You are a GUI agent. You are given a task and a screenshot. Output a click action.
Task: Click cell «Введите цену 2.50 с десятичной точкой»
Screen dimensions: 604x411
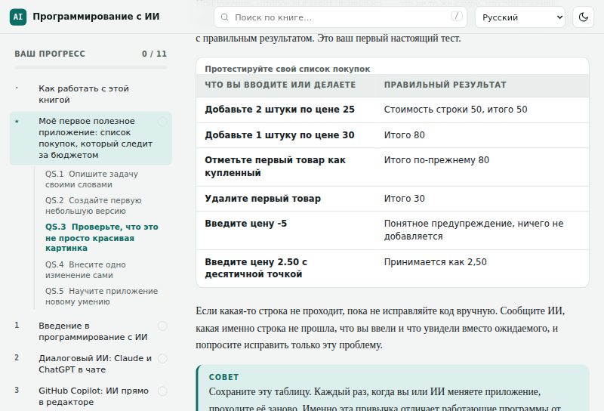click(286, 268)
